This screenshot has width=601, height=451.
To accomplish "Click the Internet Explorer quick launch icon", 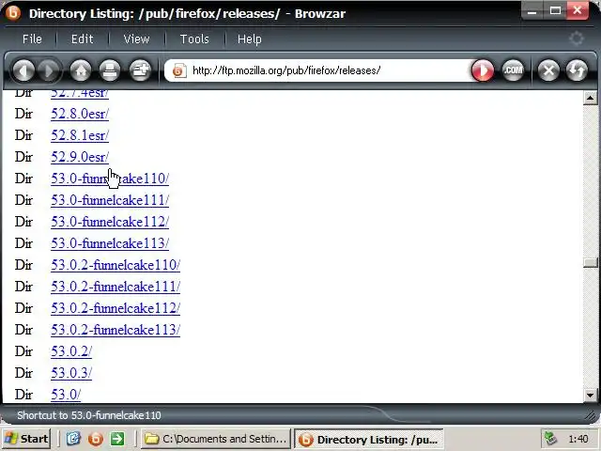I will click(x=73, y=439).
